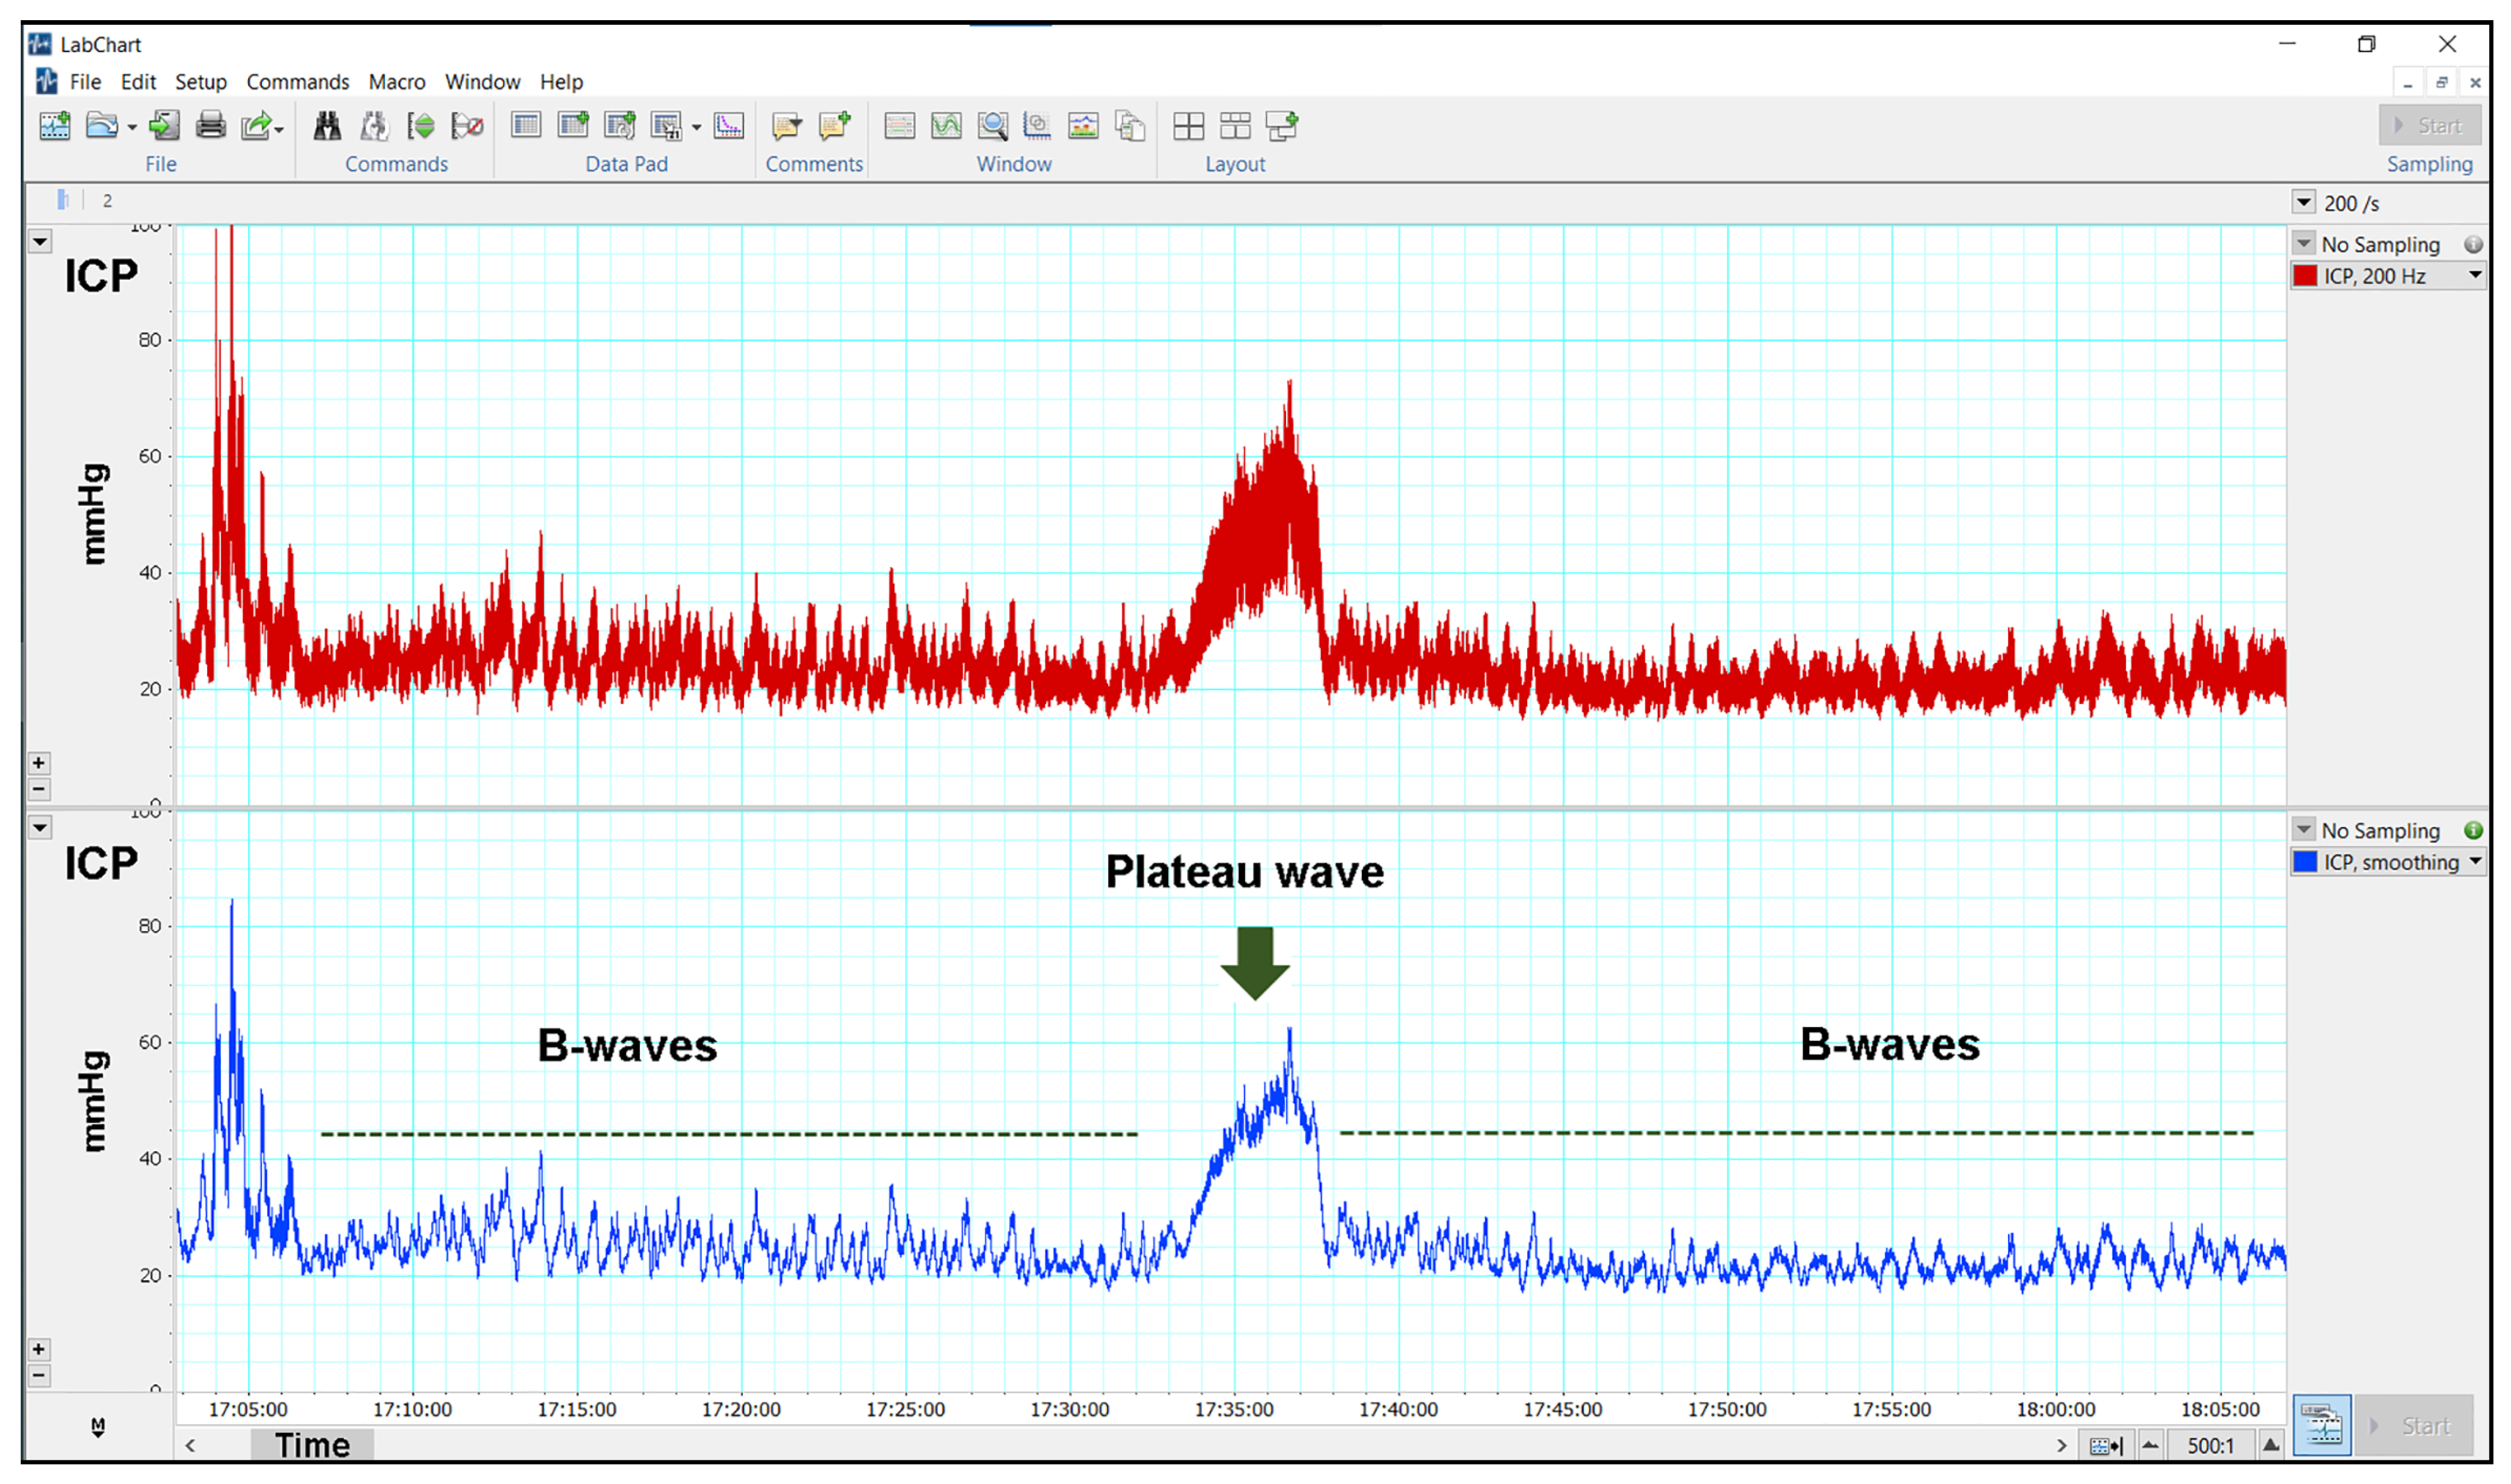Screen dimensions: 2511x1484
Task: Click the New document icon in File group
Action: (54, 126)
